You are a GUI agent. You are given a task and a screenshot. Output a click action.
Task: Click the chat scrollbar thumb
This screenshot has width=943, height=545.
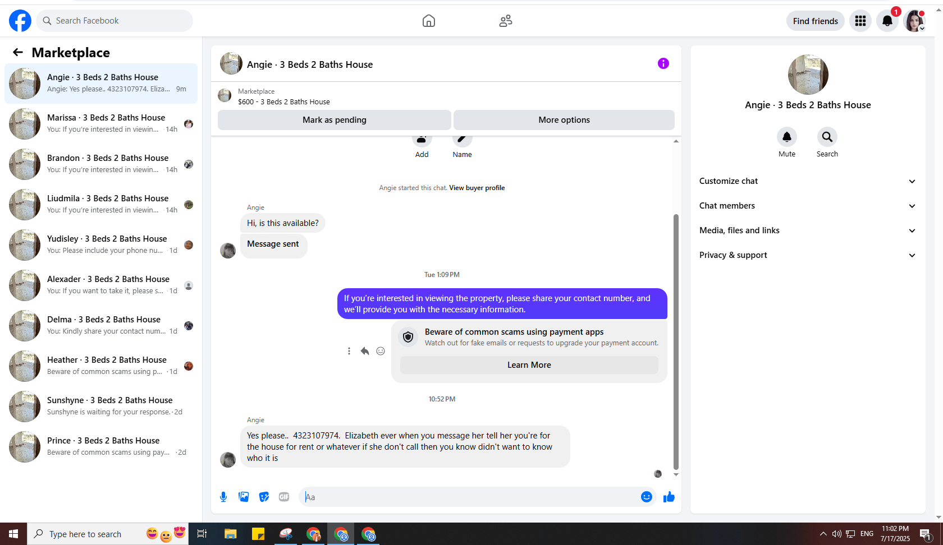coord(676,342)
